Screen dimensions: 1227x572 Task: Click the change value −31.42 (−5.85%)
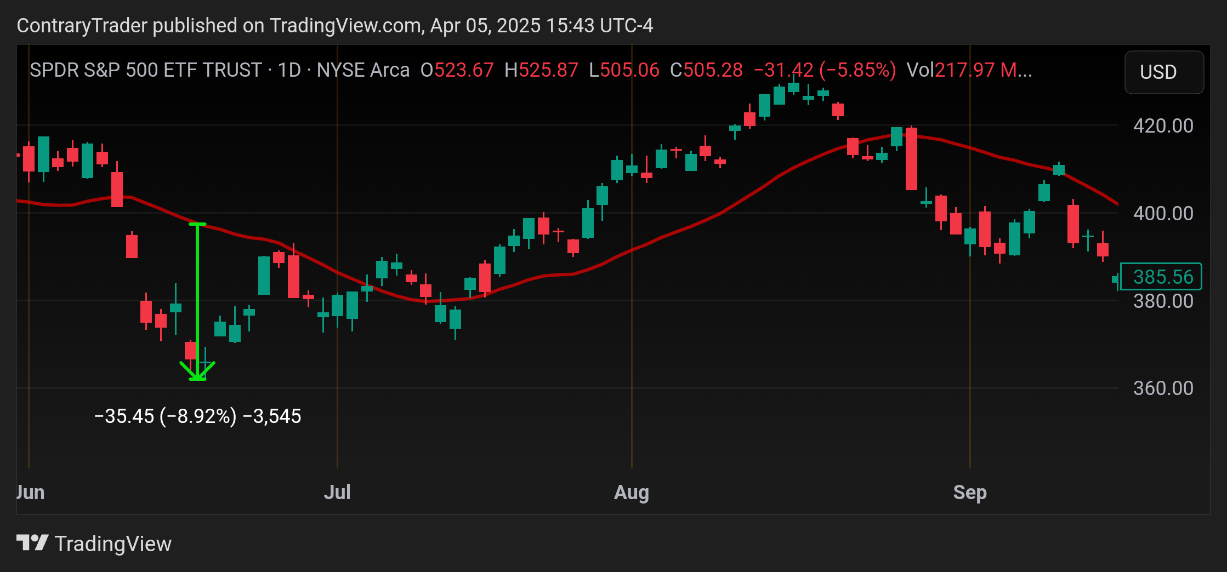tap(825, 70)
